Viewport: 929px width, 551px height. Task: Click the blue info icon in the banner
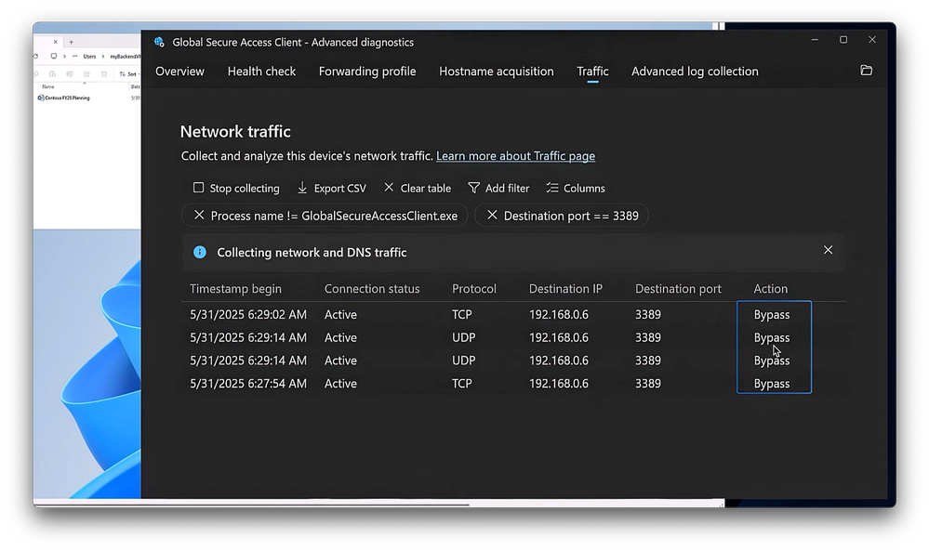point(199,252)
